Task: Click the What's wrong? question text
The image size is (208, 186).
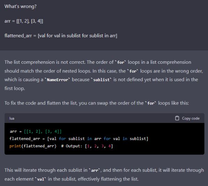Action: pos(21,6)
